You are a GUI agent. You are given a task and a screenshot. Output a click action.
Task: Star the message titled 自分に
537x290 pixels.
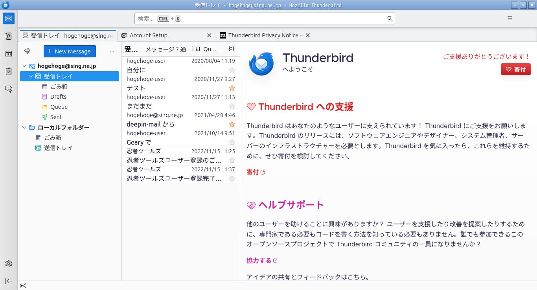pyautogui.click(x=232, y=70)
